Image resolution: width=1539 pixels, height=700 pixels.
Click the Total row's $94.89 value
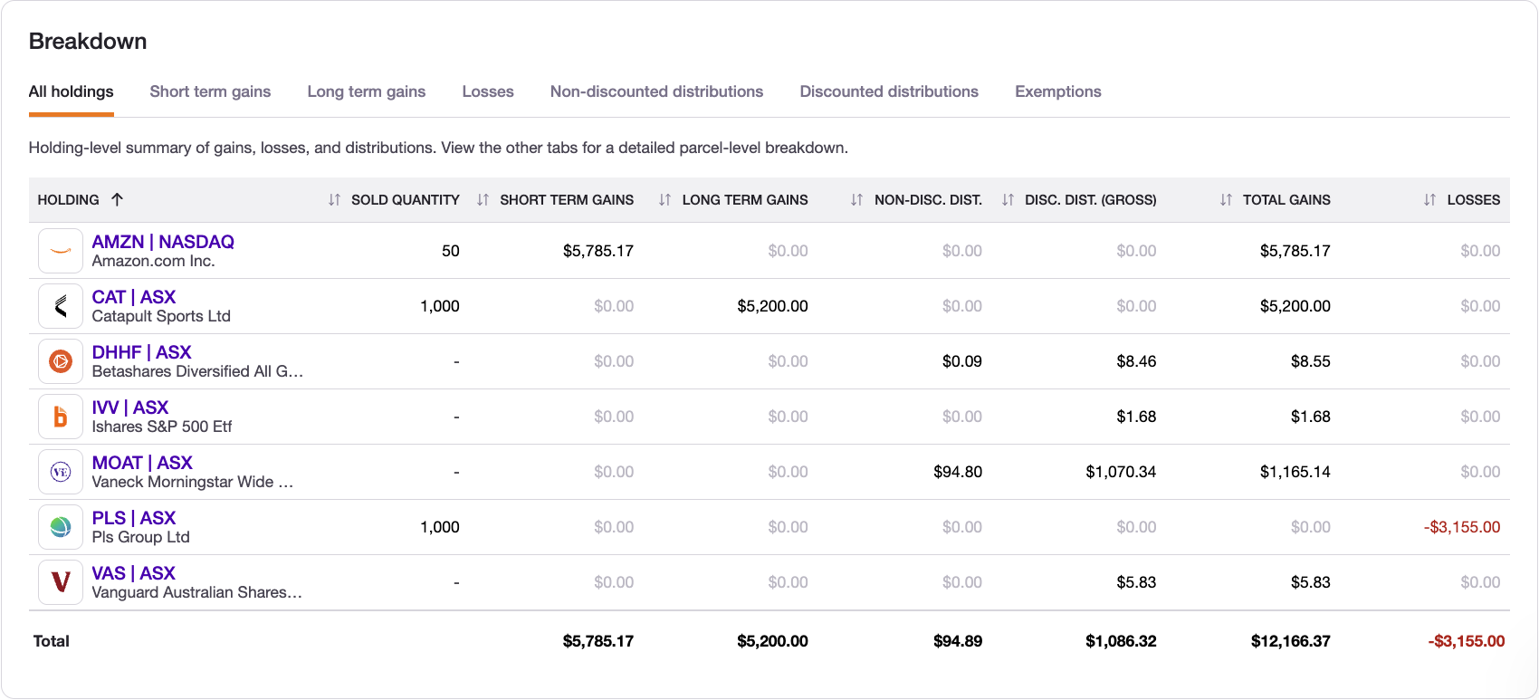pos(958,641)
